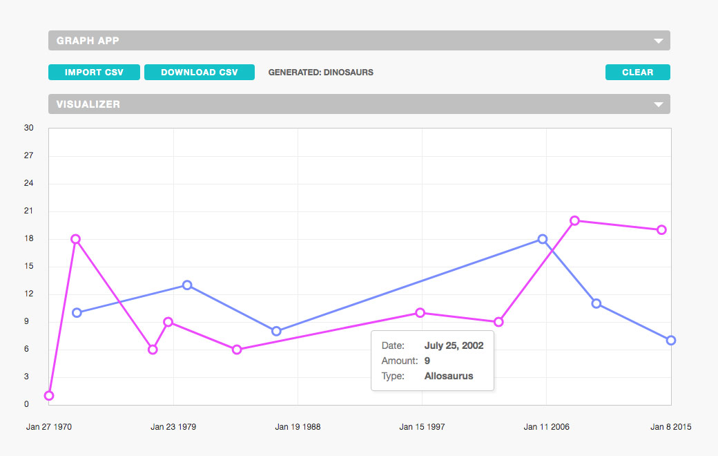Screen dimensions: 718x456
Task: Click the magenta peak point near value 20
Action: point(574,220)
